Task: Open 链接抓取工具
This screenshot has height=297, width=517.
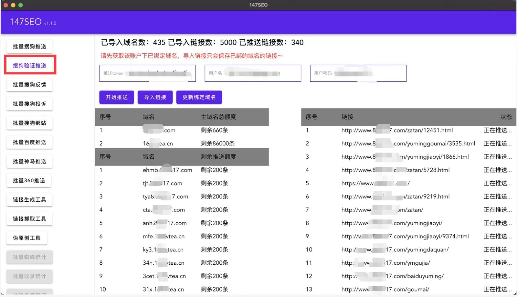Action: pos(29,218)
